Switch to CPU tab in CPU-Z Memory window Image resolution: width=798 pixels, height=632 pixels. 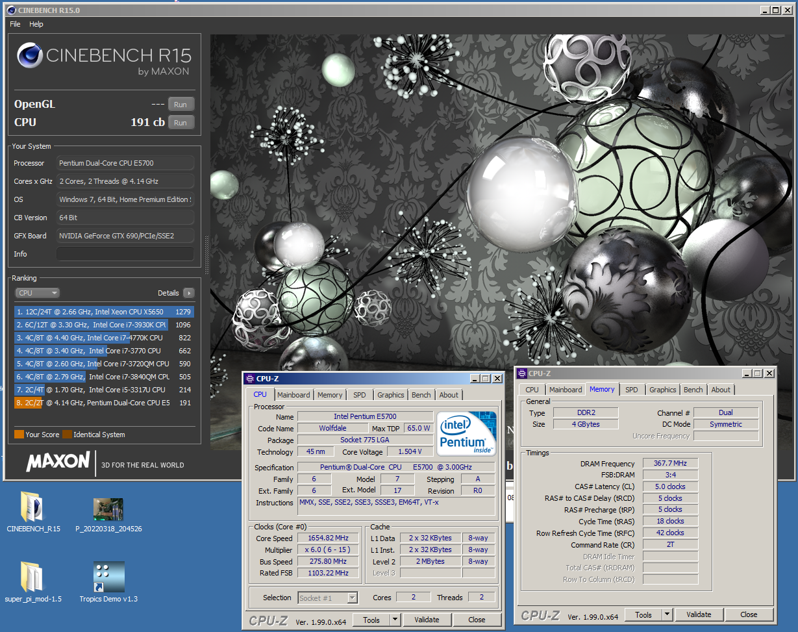(x=532, y=390)
